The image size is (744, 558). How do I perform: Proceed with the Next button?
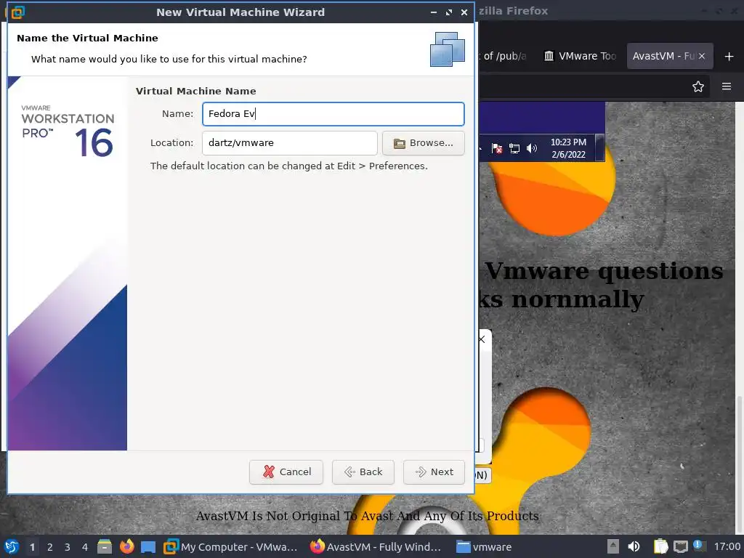point(434,472)
